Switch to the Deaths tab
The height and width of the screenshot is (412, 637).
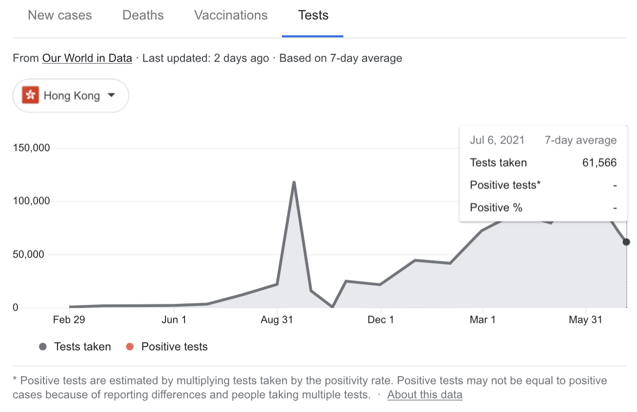[143, 15]
